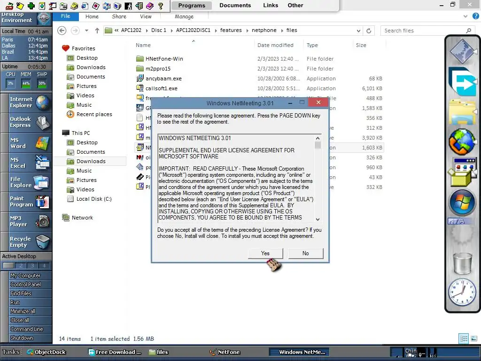481x361 pixels.
Task: Click the purple help book toolbar icon
Action: click(150, 6)
